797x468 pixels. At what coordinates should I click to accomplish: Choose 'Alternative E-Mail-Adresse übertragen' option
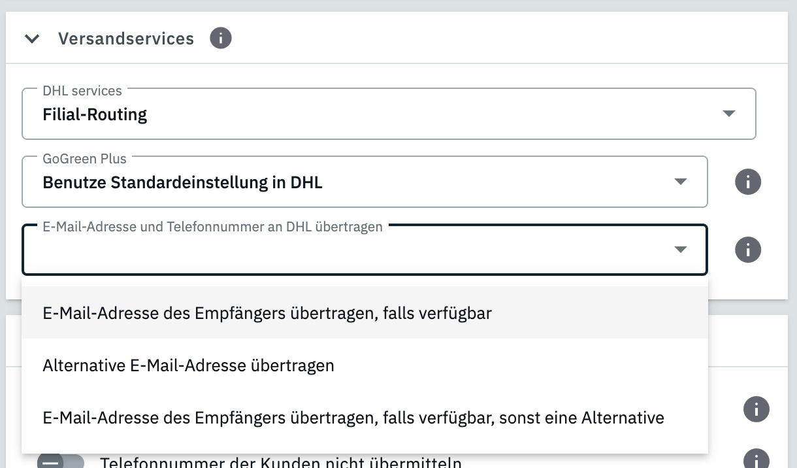point(188,365)
